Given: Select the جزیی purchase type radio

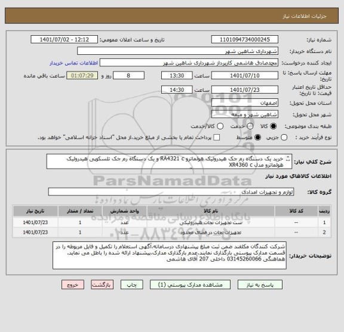Looking at the screenshot, I should (284, 138).
